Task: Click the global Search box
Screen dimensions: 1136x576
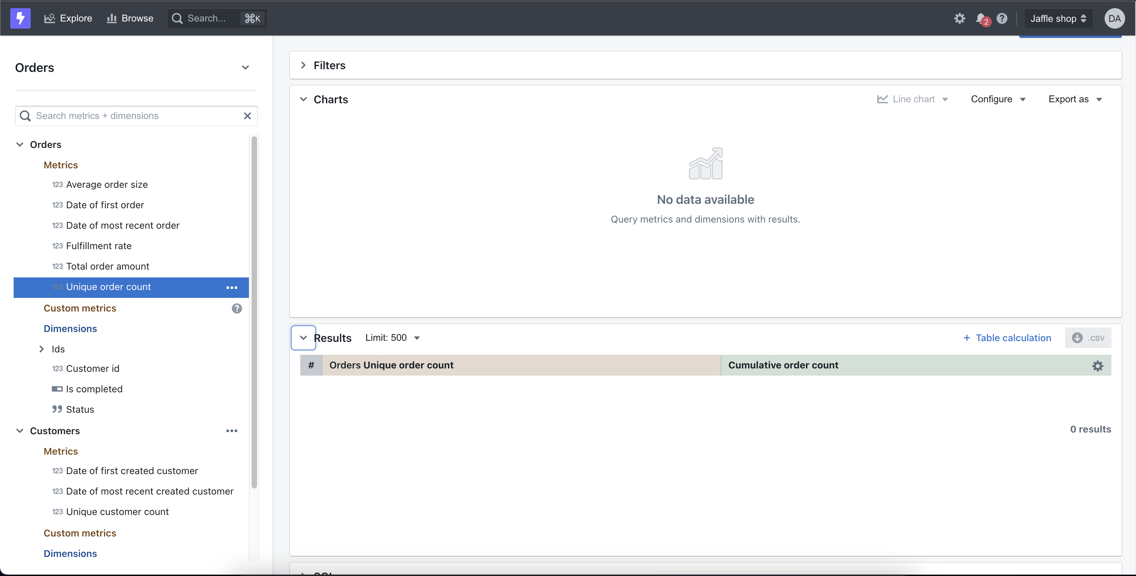Action: [x=217, y=18]
